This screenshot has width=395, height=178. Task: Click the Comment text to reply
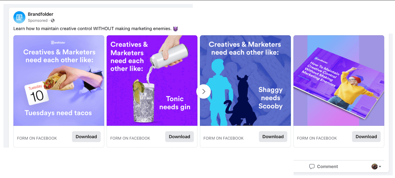[x=327, y=166]
